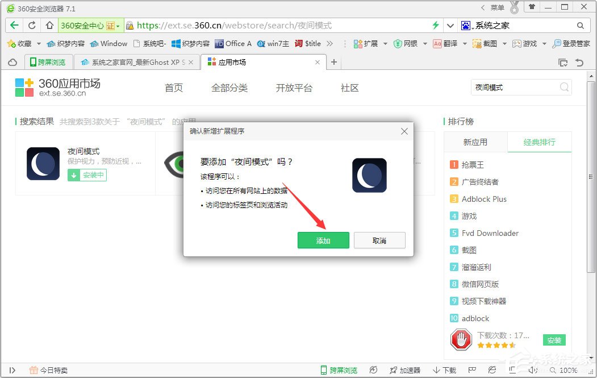Reload the page with the refresh icon
Screen dimensions: 597x378
32,26
